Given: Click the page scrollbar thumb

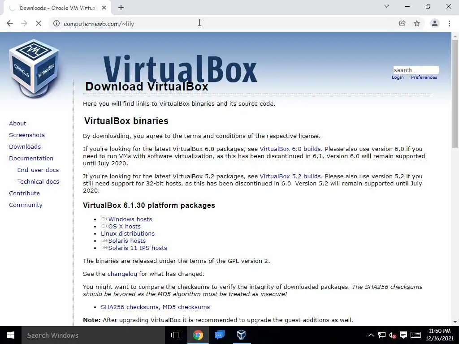Looking at the screenshot, I should pyautogui.click(x=455, y=94).
